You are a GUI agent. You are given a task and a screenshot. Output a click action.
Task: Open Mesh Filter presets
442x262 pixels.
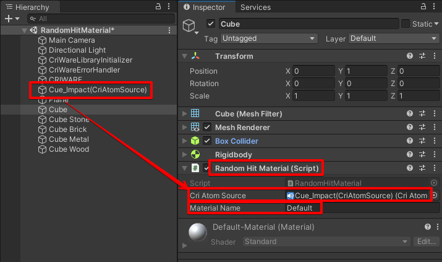click(x=422, y=113)
